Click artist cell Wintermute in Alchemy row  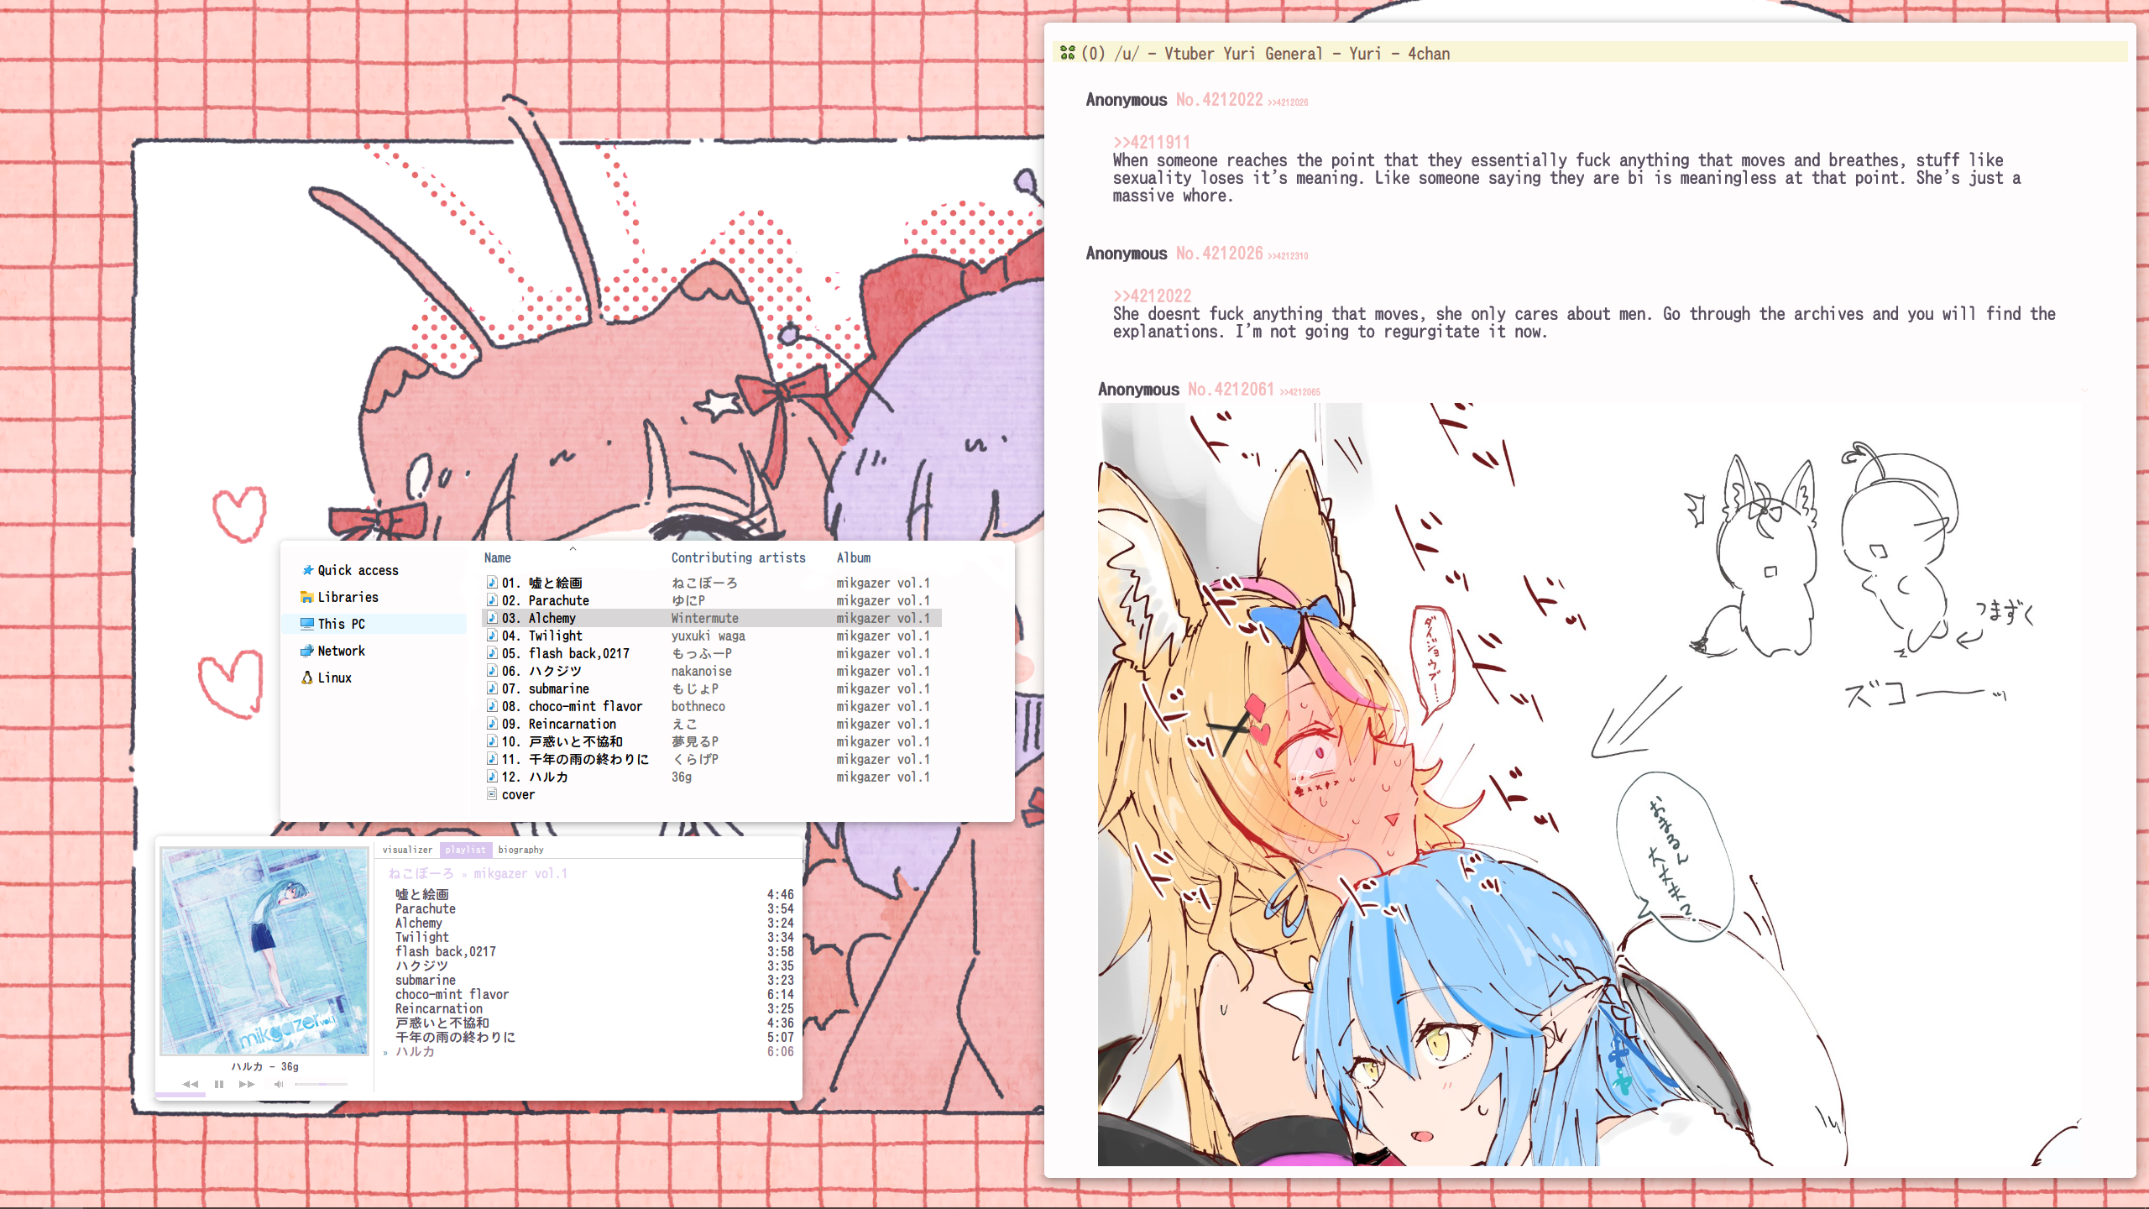[x=704, y=618]
